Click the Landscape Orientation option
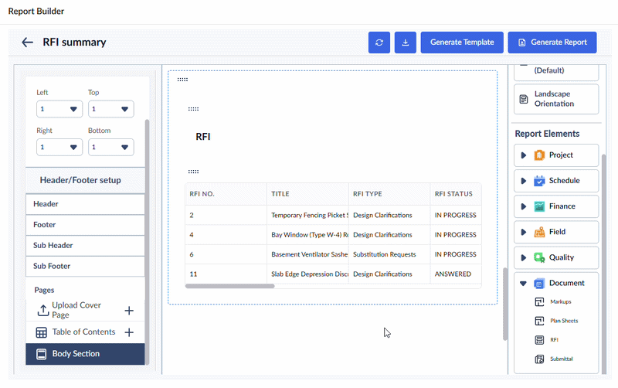 pos(556,99)
